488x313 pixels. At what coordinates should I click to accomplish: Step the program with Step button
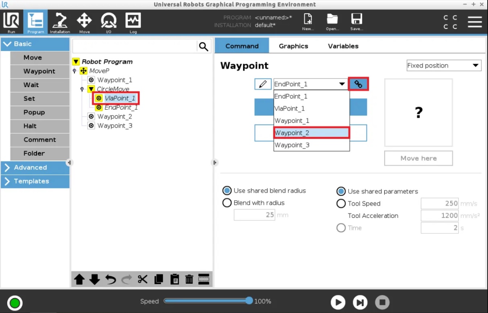coord(360,302)
